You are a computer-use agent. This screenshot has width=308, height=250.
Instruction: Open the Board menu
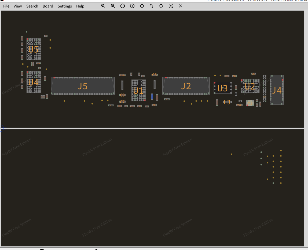(48, 6)
